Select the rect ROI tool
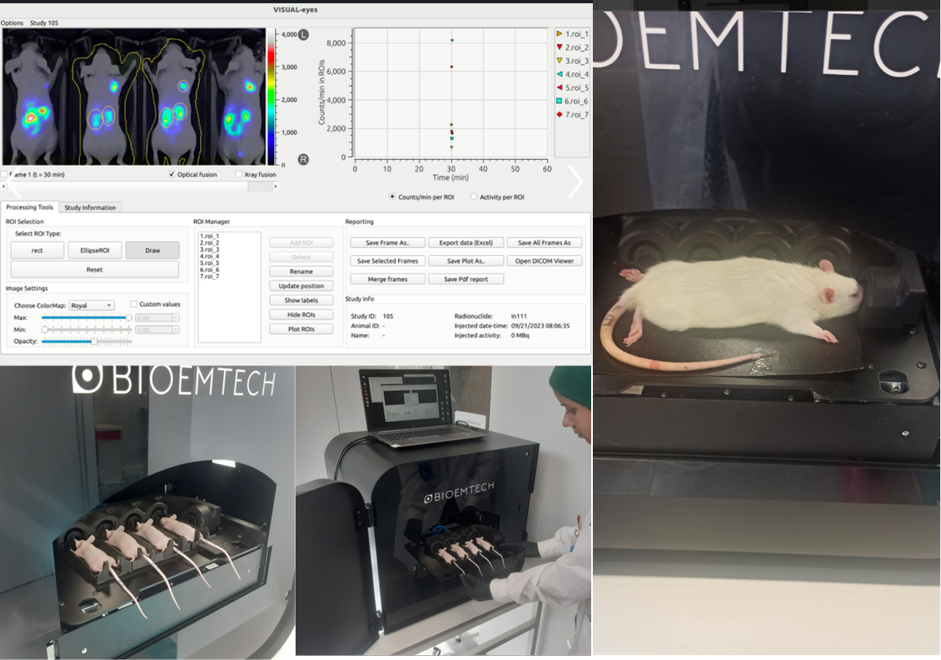The height and width of the screenshot is (660, 941). (36, 250)
